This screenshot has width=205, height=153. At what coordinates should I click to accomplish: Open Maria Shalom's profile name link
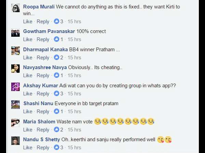coord(39,121)
